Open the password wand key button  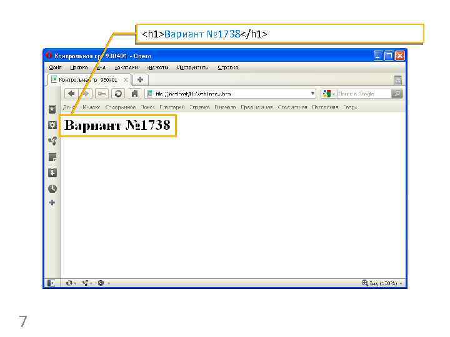tap(102, 94)
